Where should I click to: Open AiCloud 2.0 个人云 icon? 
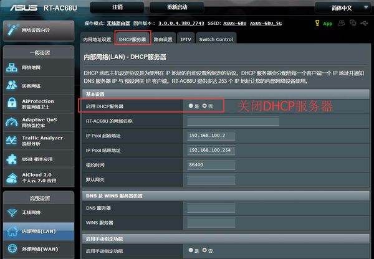click(12, 178)
